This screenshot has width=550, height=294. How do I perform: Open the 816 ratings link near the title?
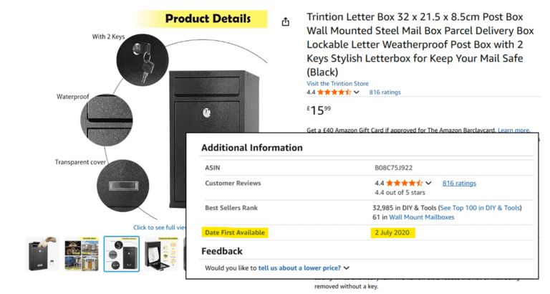coord(385,93)
